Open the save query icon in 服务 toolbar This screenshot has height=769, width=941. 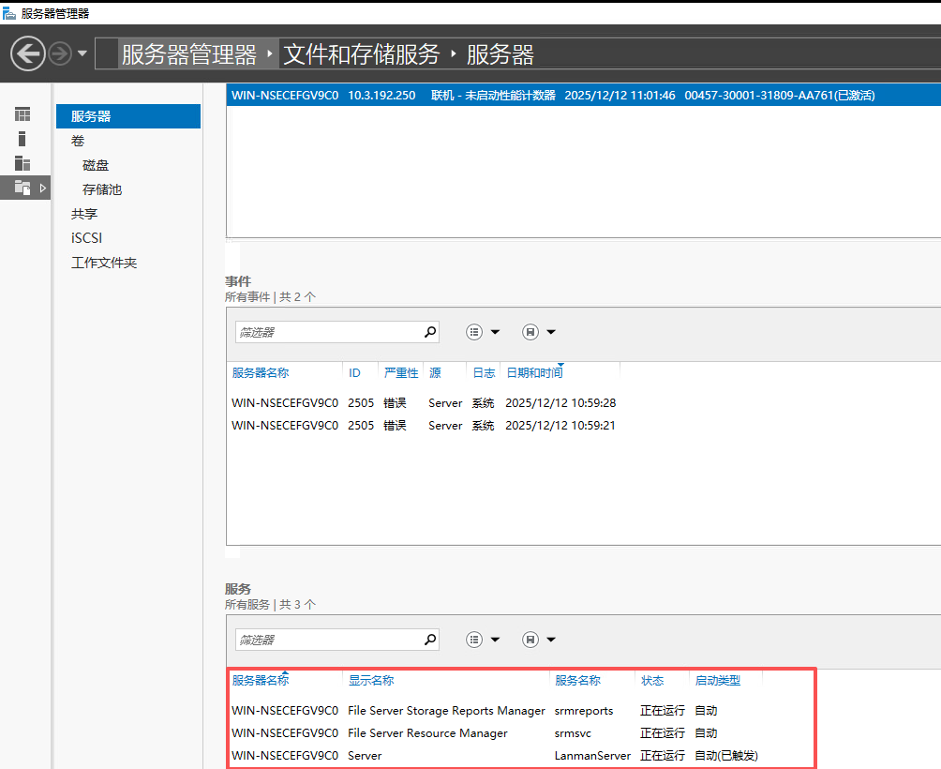tap(530, 640)
